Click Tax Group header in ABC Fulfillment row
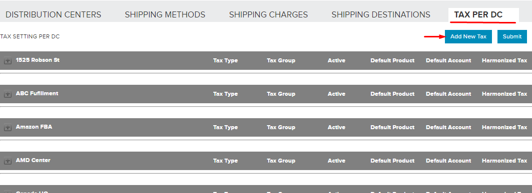 pos(281,94)
